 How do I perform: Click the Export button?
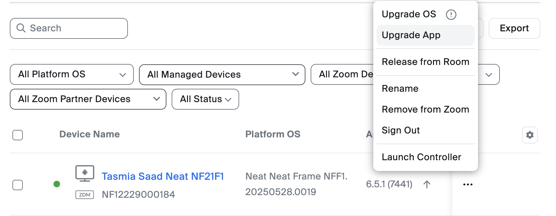(x=514, y=28)
